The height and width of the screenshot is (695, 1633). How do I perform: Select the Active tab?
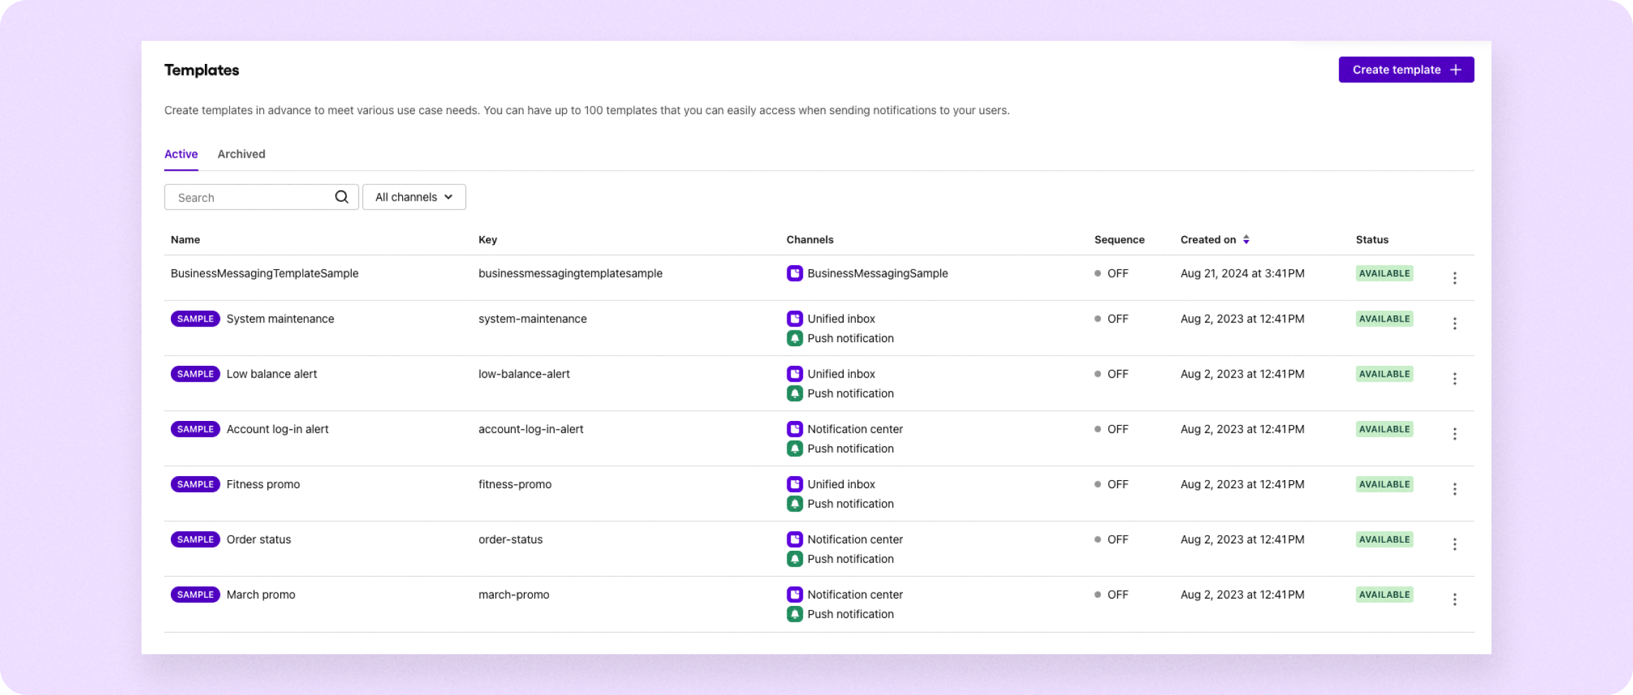pos(181,154)
